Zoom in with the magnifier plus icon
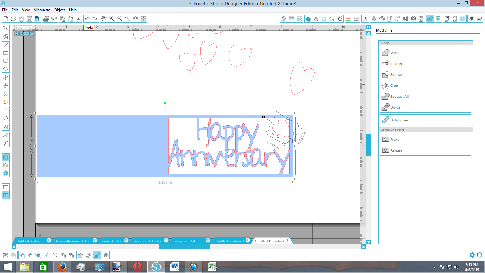 pyautogui.click(x=112, y=19)
